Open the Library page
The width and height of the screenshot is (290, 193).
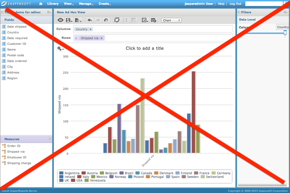tap(53, 4)
